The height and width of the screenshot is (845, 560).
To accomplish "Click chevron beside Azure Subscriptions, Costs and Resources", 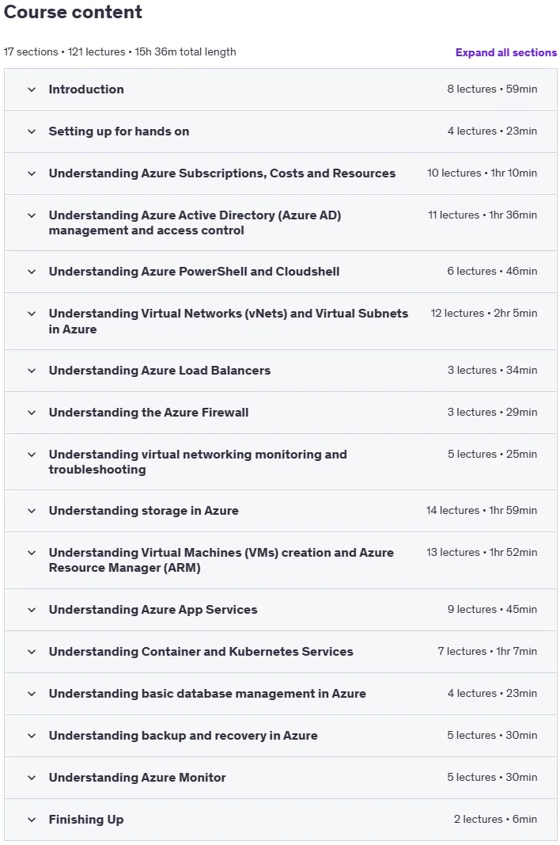I will 32,173.
